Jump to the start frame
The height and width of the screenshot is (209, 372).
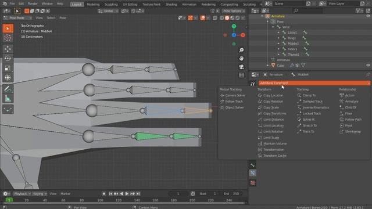pyautogui.click(x=110, y=193)
